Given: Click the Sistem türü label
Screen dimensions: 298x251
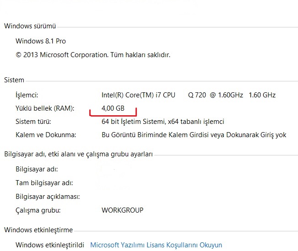Looking at the screenshot, I should point(33,122).
